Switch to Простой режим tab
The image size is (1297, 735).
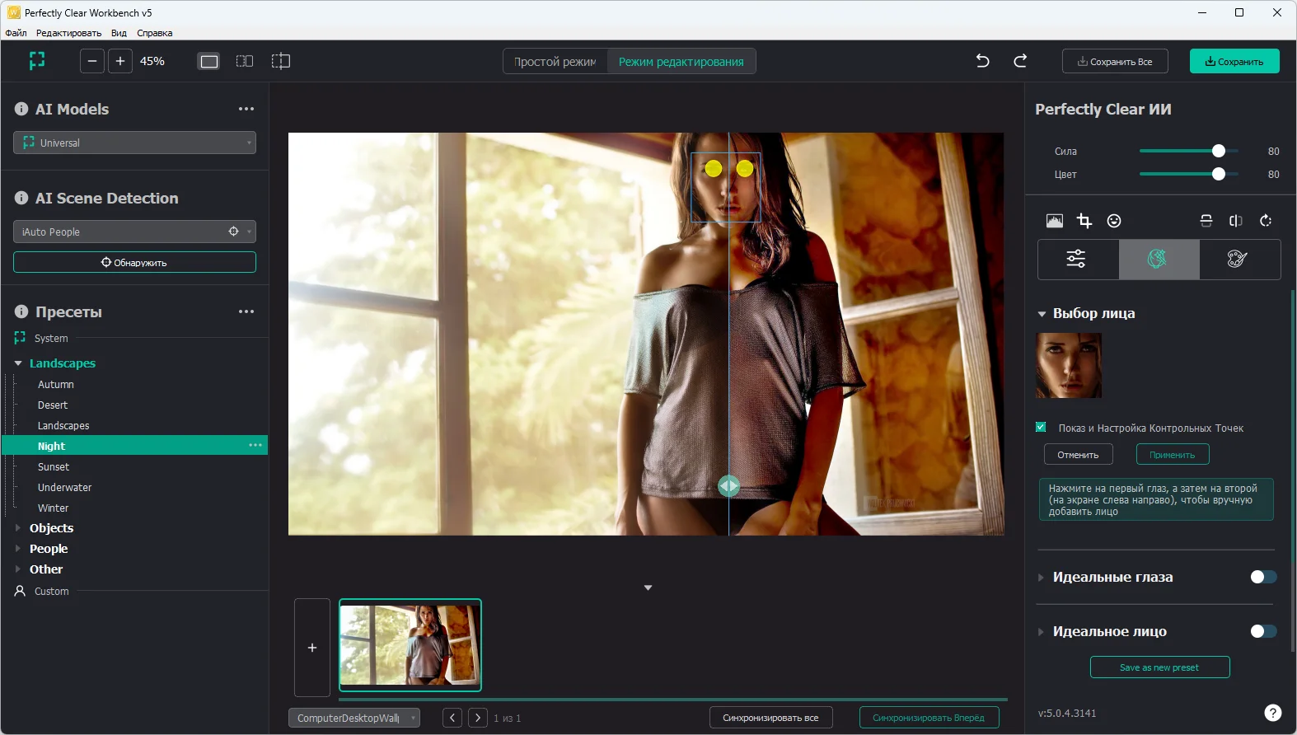[555, 62]
